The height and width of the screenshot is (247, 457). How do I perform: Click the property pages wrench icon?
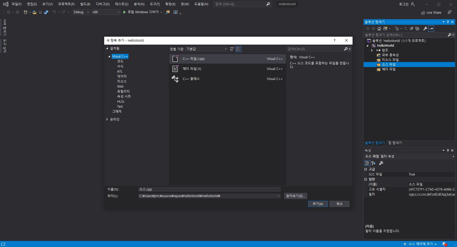(381, 163)
